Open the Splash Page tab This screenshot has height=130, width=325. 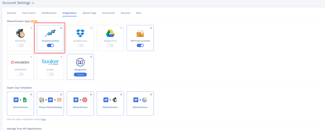(89, 13)
